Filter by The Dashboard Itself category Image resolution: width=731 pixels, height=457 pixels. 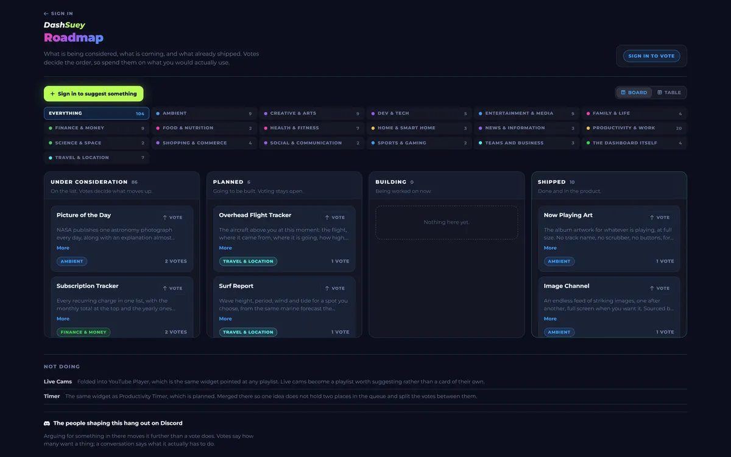634,143
